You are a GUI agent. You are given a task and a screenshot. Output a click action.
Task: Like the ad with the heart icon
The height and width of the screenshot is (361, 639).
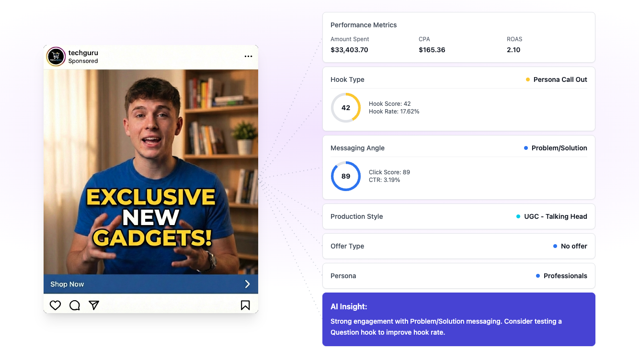pyautogui.click(x=56, y=305)
